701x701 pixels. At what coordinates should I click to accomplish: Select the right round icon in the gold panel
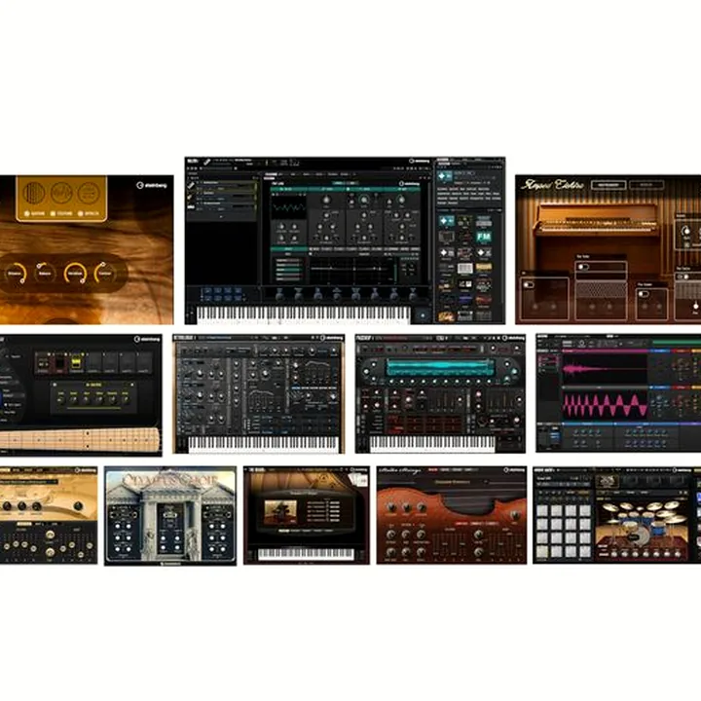point(89,193)
